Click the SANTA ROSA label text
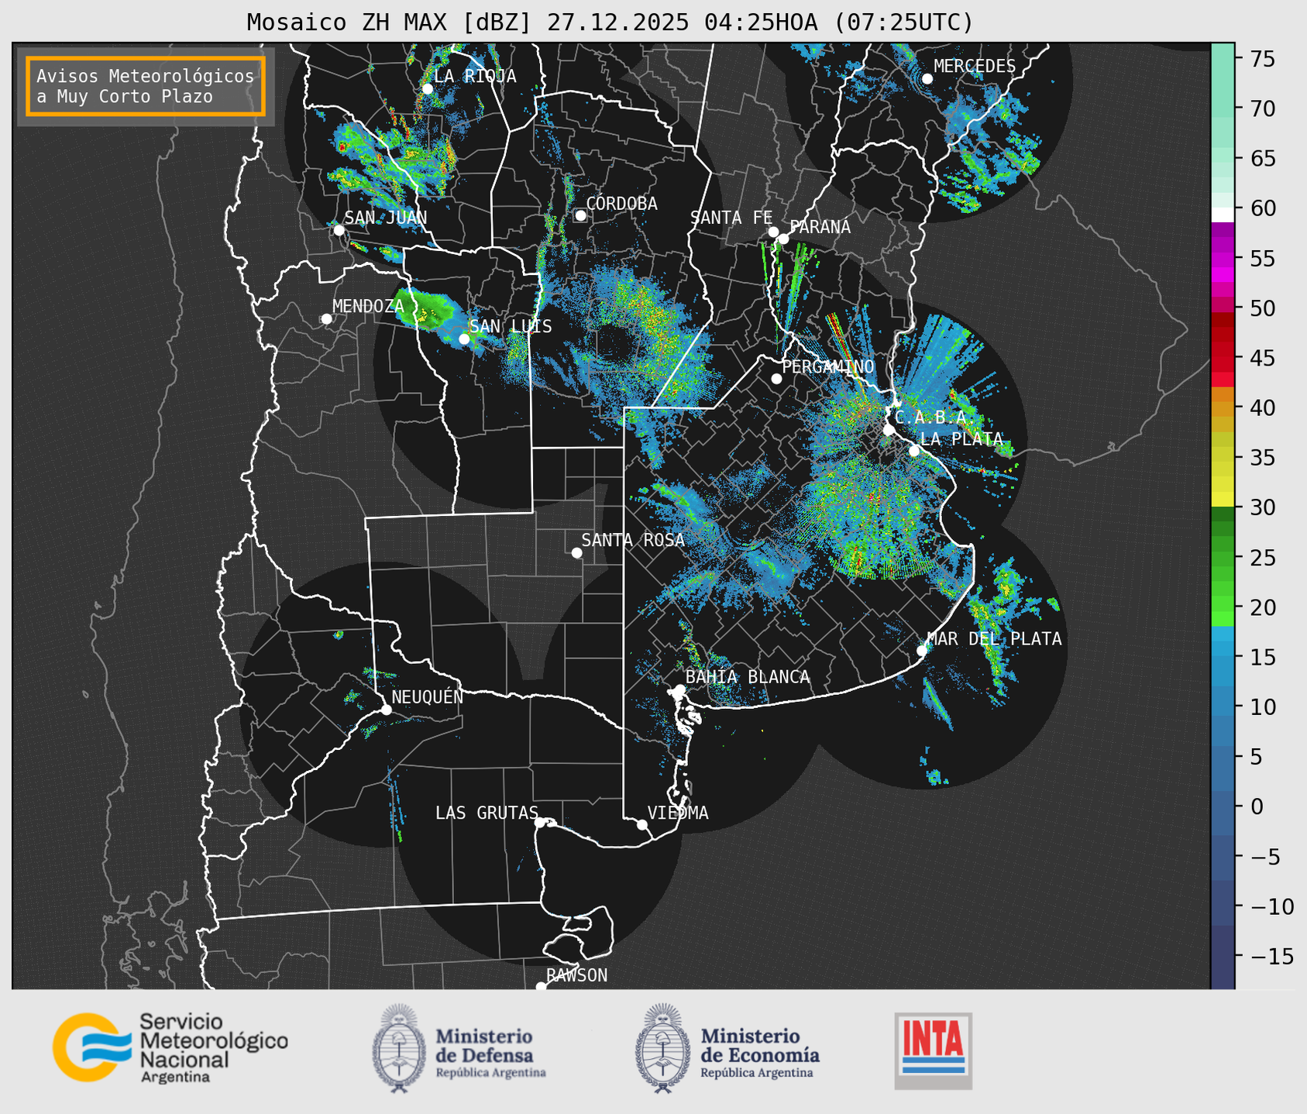This screenshot has height=1114, width=1307. click(633, 540)
